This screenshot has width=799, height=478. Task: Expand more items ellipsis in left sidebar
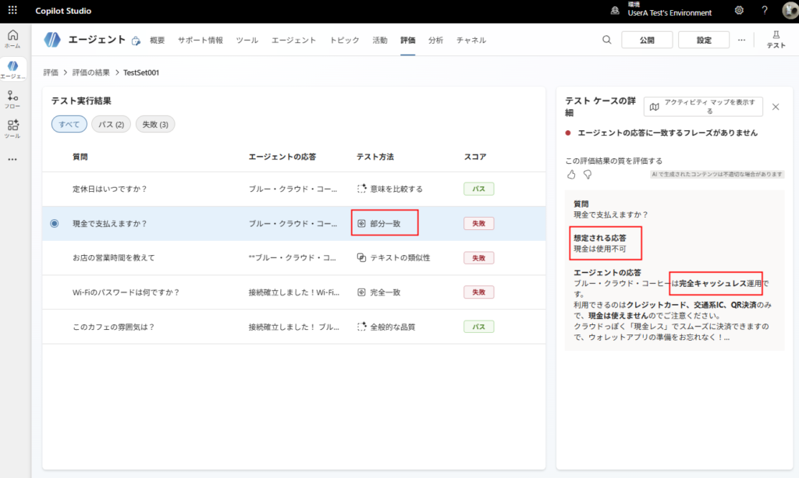(12, 160)
